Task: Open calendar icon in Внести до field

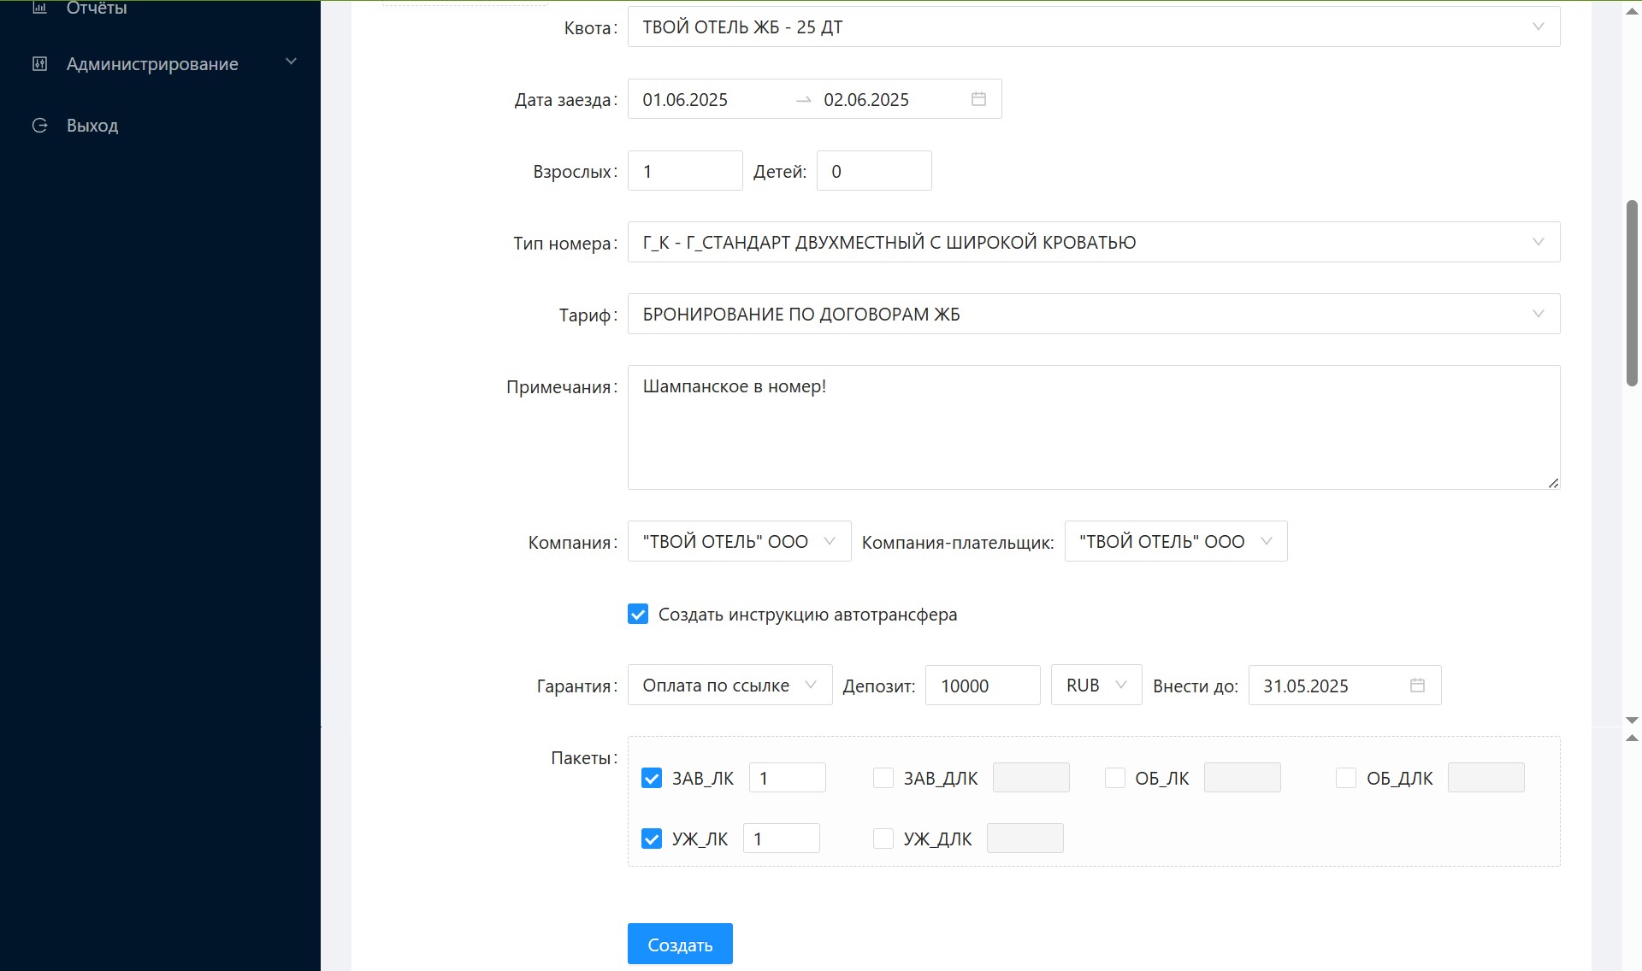Action: coord(1417,686)
